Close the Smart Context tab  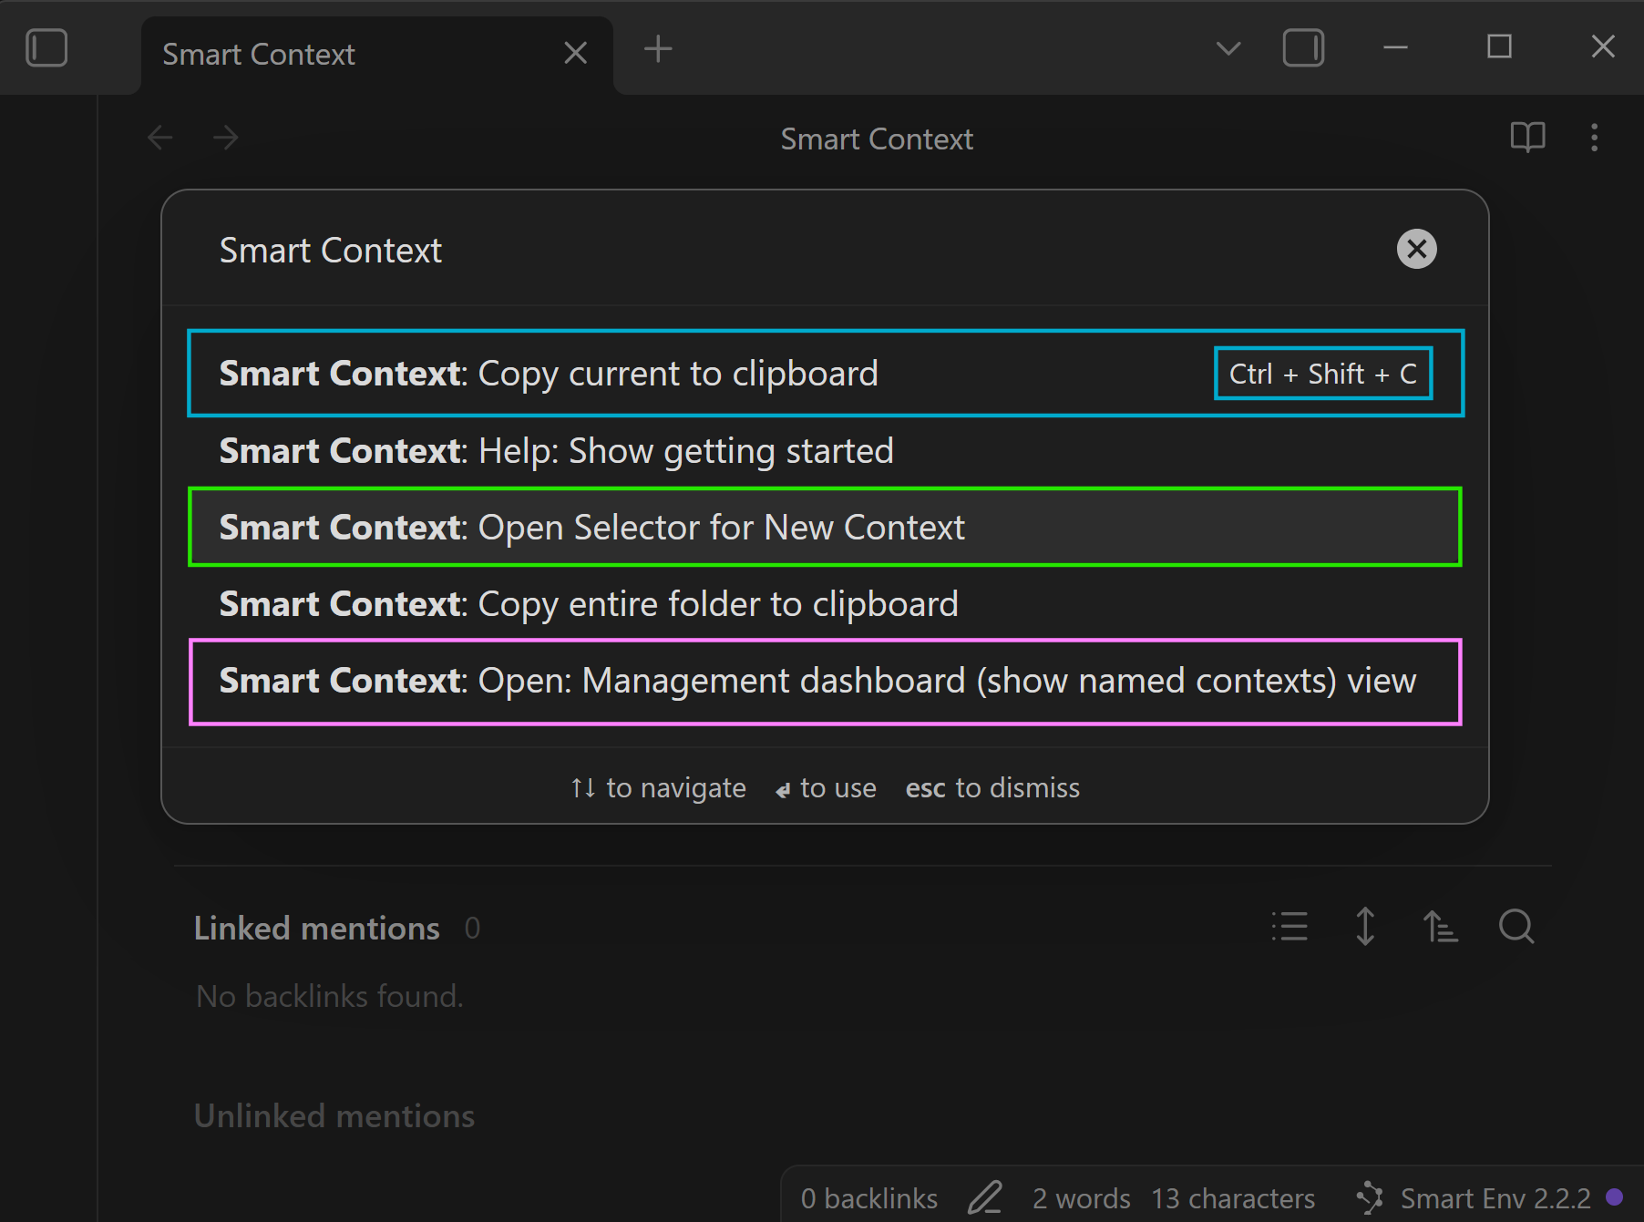pos(575,53)
